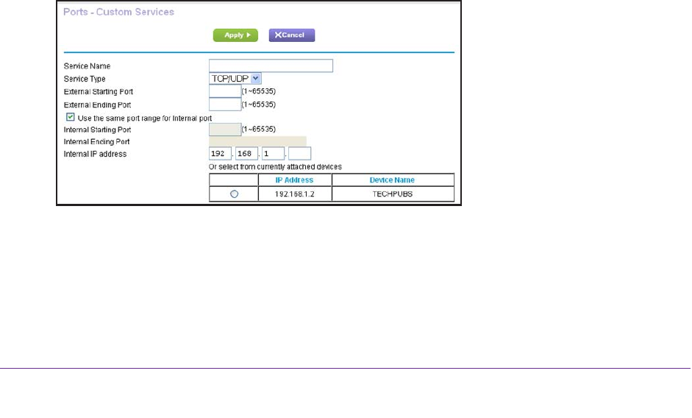Click the Service Type label
Viewport: 692px width, 418px height.
click(85, 79)
